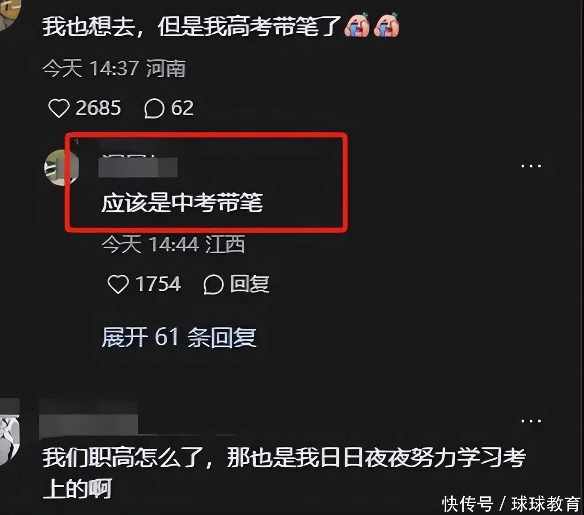Open three-dot menu on the 江西 reply
584x515 pixels.
(x=531, y=166)
